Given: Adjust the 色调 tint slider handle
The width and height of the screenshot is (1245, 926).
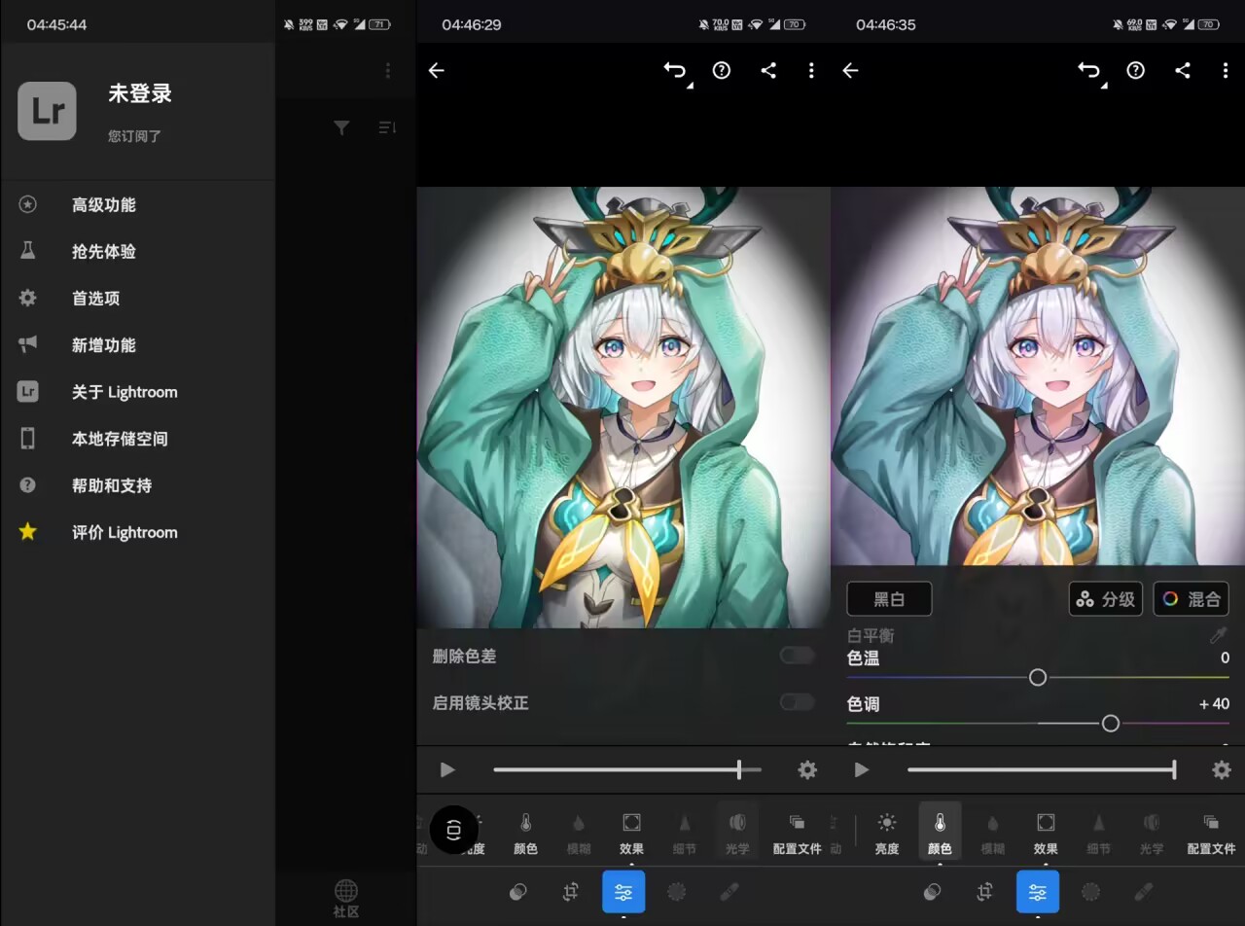Looking at the screenshot, I should (x=1111, y=723).
